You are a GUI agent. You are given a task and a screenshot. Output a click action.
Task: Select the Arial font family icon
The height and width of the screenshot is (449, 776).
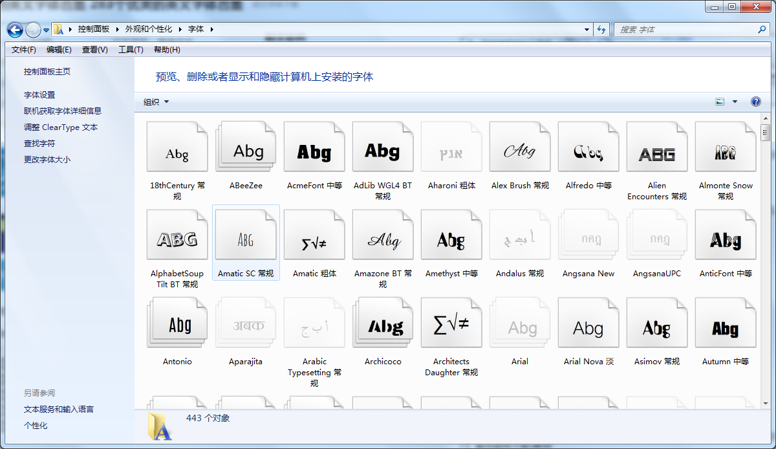520,323
